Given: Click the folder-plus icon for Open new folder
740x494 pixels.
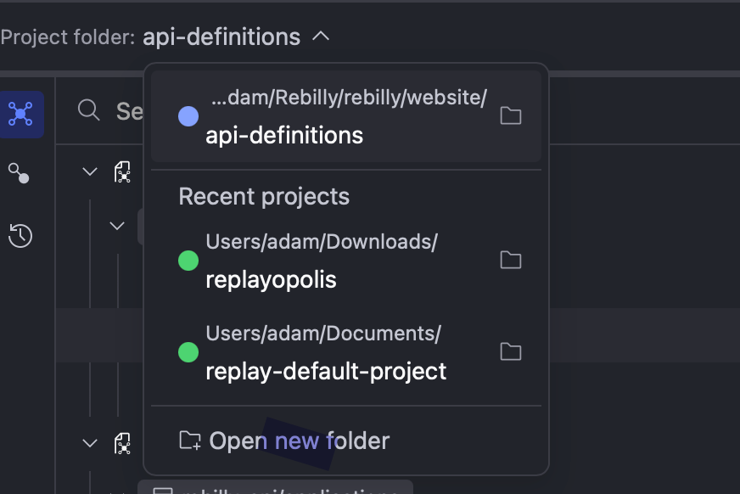Looking at the screenshot, I should [x=190, y=441].
